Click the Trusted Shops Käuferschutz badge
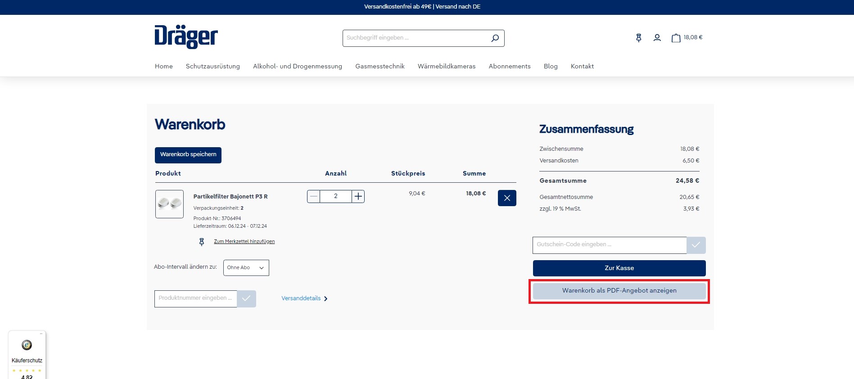This screenshot has width=854, height=379. pyautogui.click(x=27, y=354)
